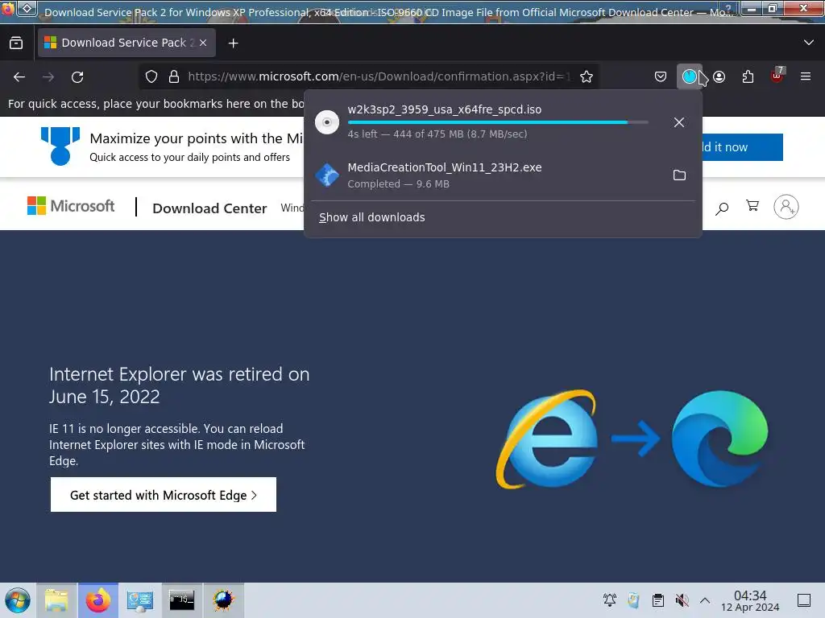This screenshot has height=618, width=825.
Task: Search Microsoft site with magnifier icon
Action: [722, 208]
